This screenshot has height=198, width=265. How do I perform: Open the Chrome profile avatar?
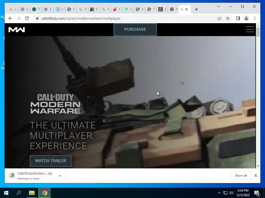tap(246, 18)
